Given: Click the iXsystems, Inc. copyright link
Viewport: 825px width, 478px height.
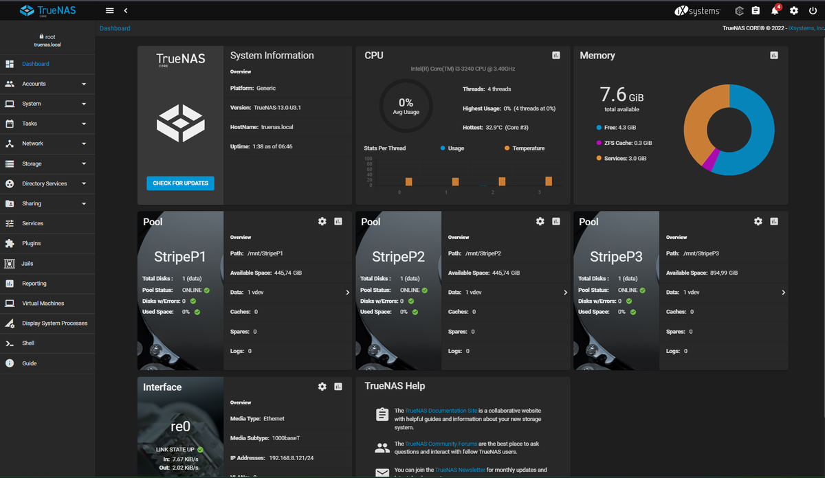Looking at the screenshot, I should [x=806, y=28].
